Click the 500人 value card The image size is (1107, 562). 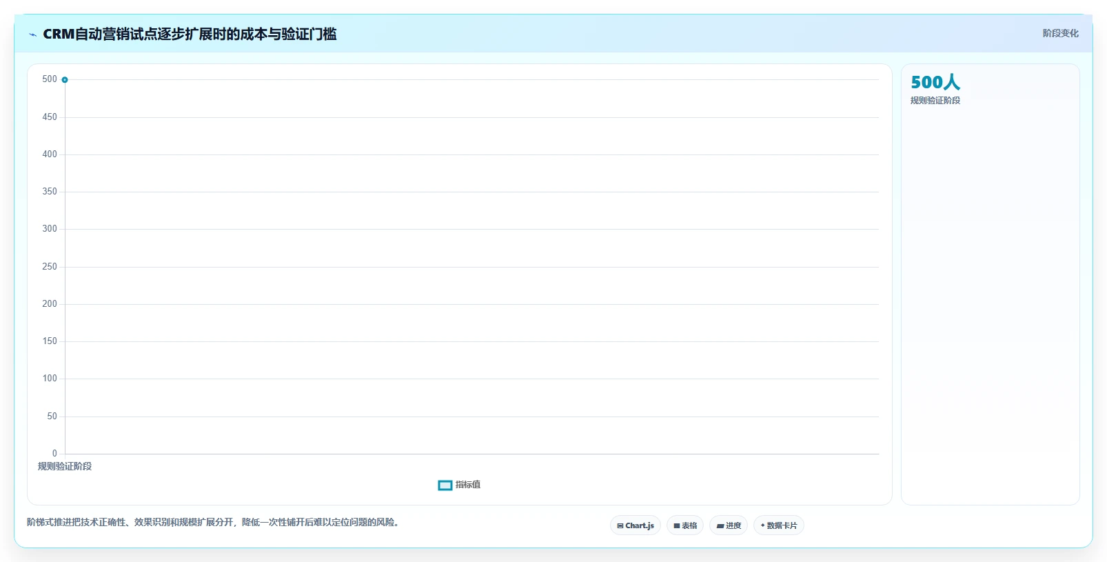935,82
